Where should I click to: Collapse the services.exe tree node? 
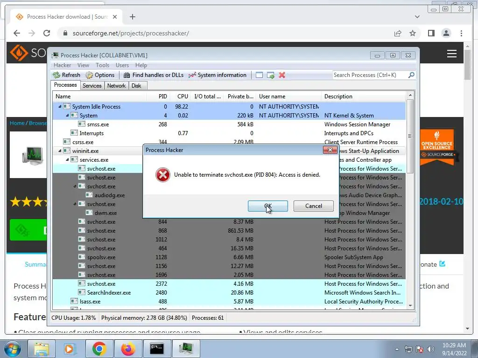(x=67, y=159)
